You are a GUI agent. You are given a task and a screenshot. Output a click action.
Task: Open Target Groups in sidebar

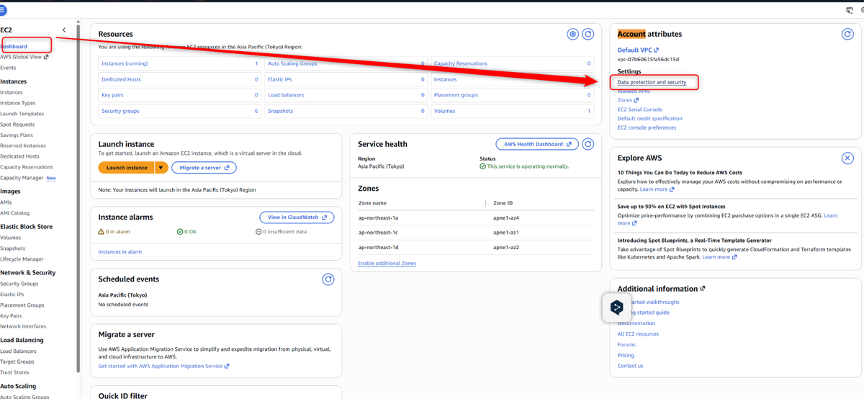tap(17, 362)
